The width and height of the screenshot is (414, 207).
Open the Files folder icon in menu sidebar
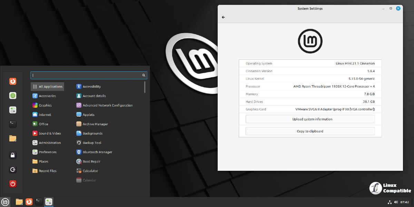tap(13, 138)
